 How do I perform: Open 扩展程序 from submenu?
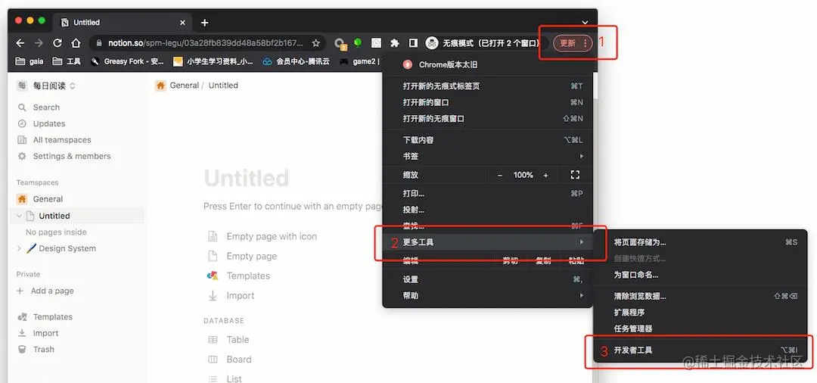[701, 312]
